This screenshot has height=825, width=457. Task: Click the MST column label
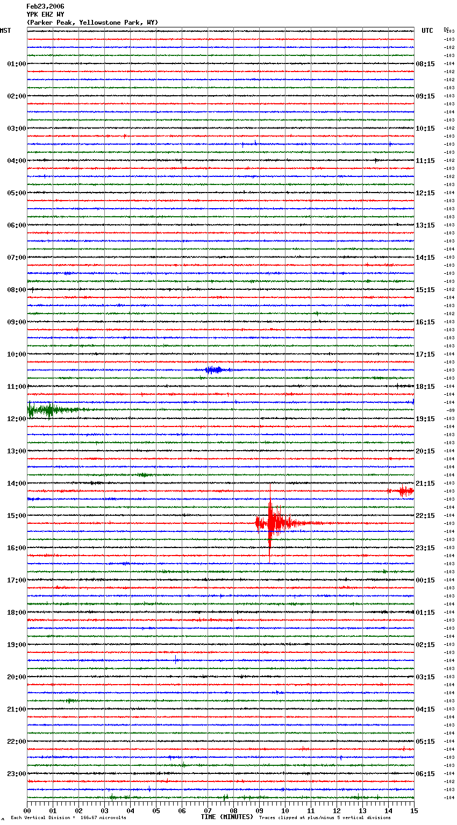(x=5, y=31)
